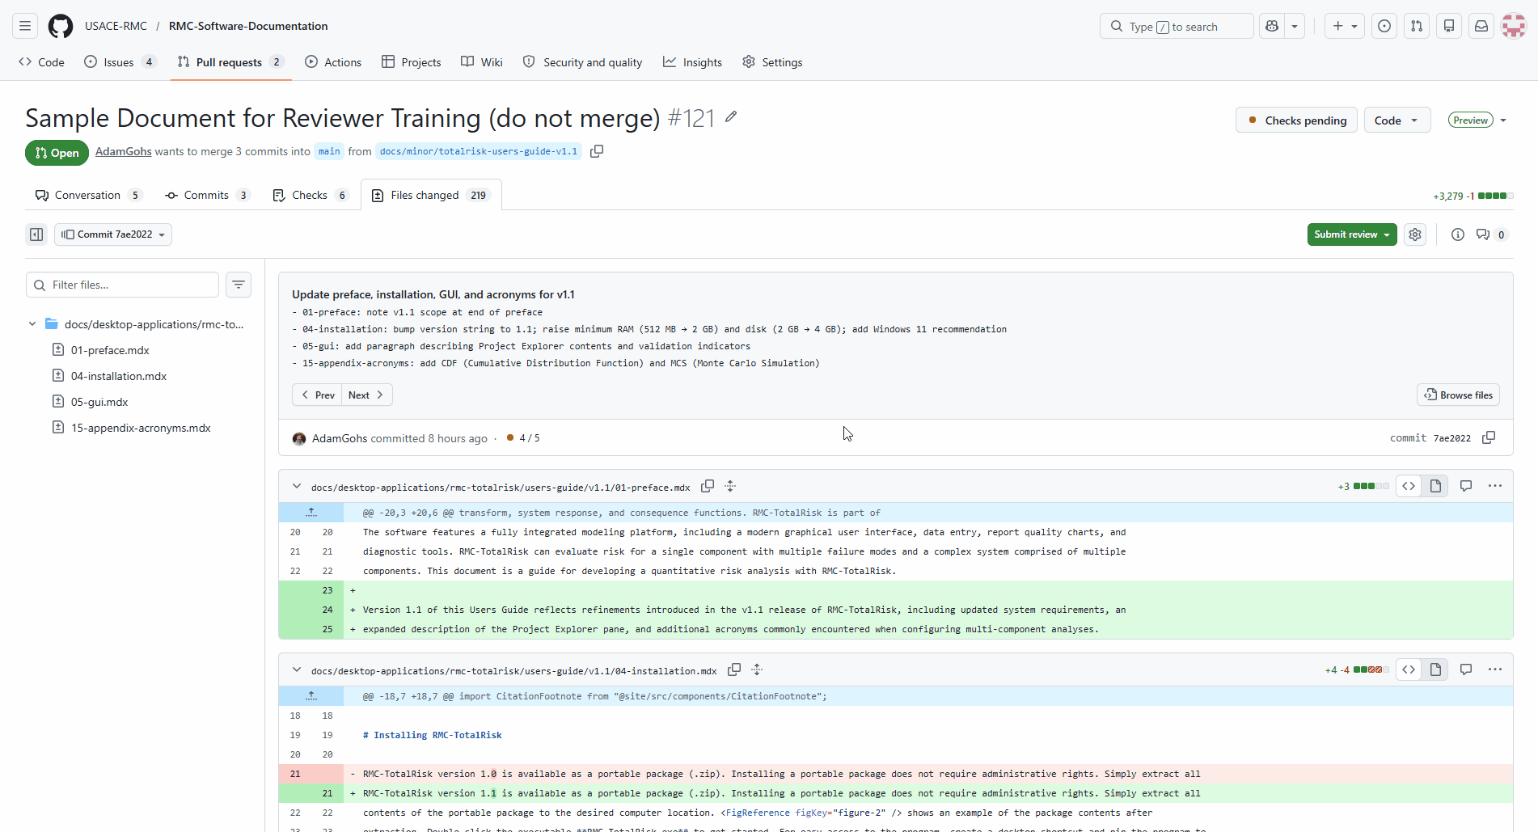Viewport: 1538px width, 832px height.
Task: Open the hamburger navigation menu
Action: point(25,26)
